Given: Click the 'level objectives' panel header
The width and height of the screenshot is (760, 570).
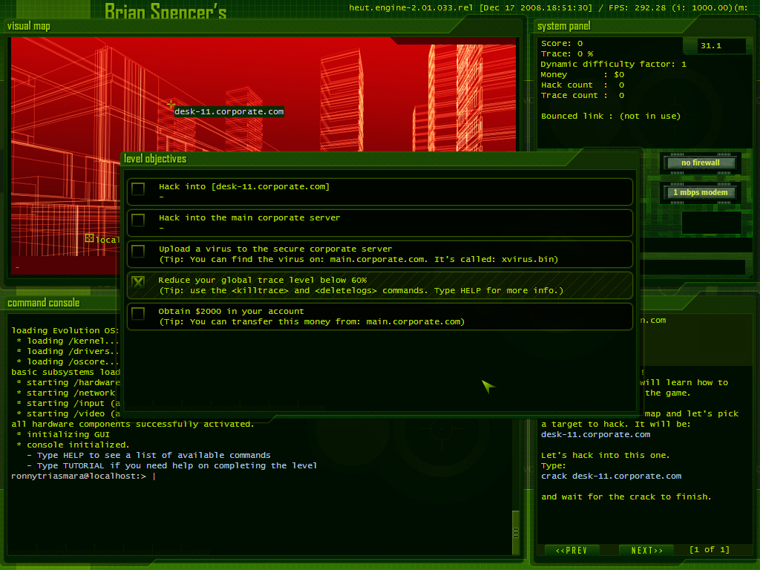Looking at the screenshot, I should coord(155,159).
